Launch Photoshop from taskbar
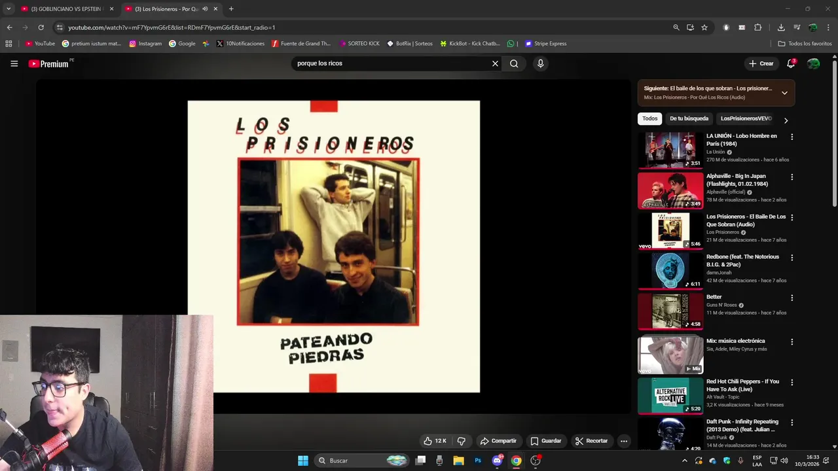The image size is (838, 471). pyautogui.click(x=478, y=461)
